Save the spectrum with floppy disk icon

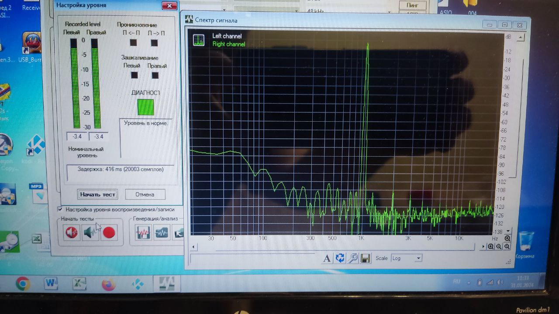[x=365, y=258]
